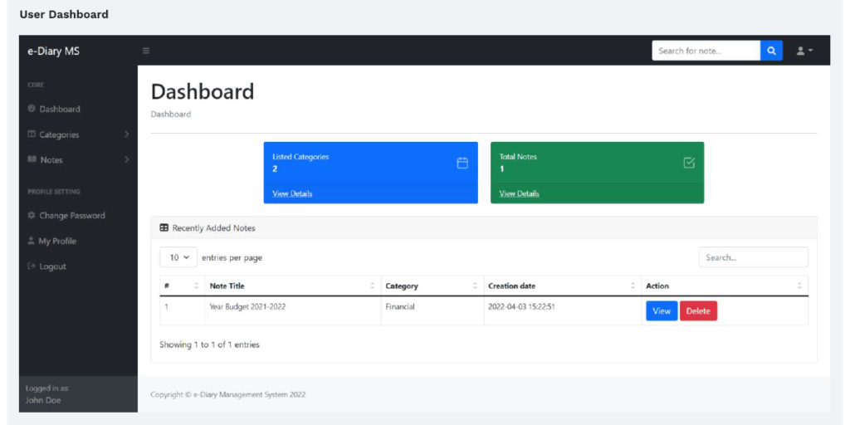
Task: Click the hamburger sidebar toggle icon
Action: tap(146, 51)
